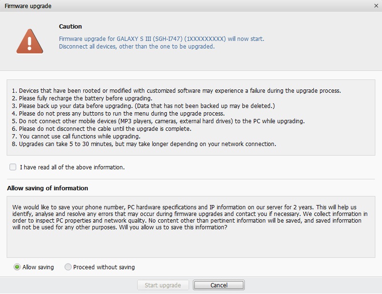Click the red warning triangle icon

[x=30, y=41]
